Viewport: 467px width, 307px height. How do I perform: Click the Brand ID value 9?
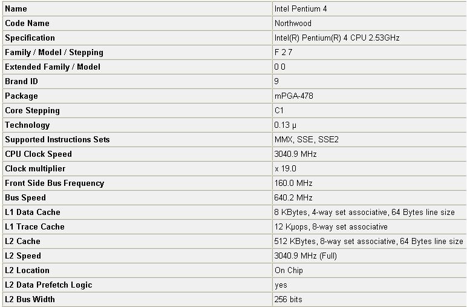pos(276,81)
